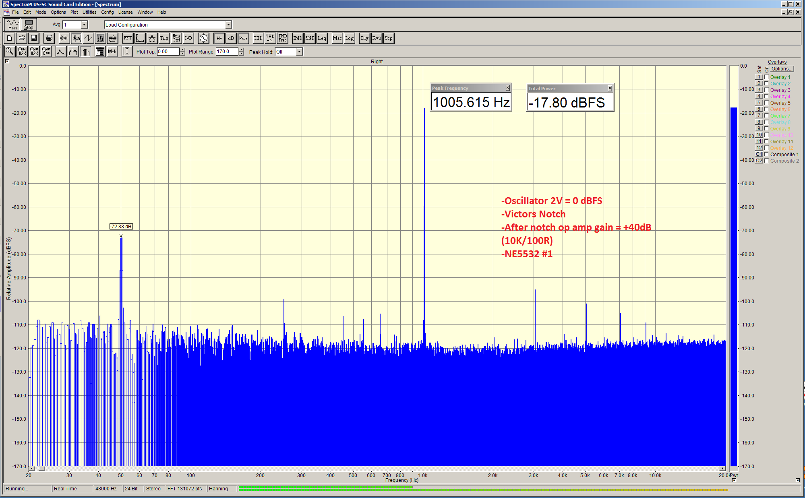Click the Plot Range value field
This screenshot has height=498, width=805.
[227, 52]
